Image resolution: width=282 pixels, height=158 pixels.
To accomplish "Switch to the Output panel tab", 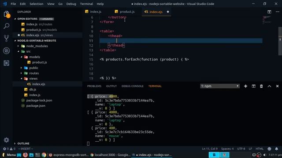I will (111, 86).
